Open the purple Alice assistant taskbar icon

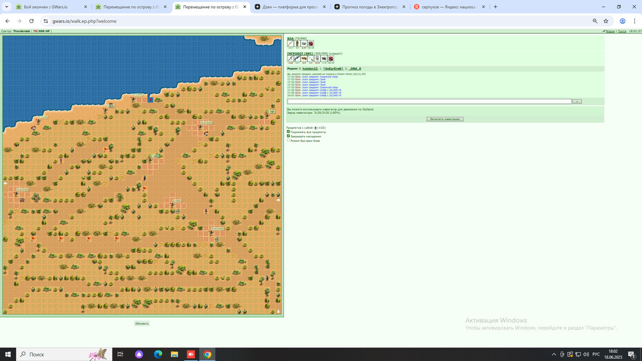pyautogui.click(x=139, y=354)
